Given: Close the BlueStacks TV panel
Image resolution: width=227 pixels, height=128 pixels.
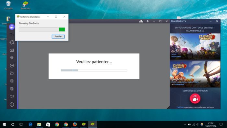Looking at the screenshot, I should coord(217,21).
